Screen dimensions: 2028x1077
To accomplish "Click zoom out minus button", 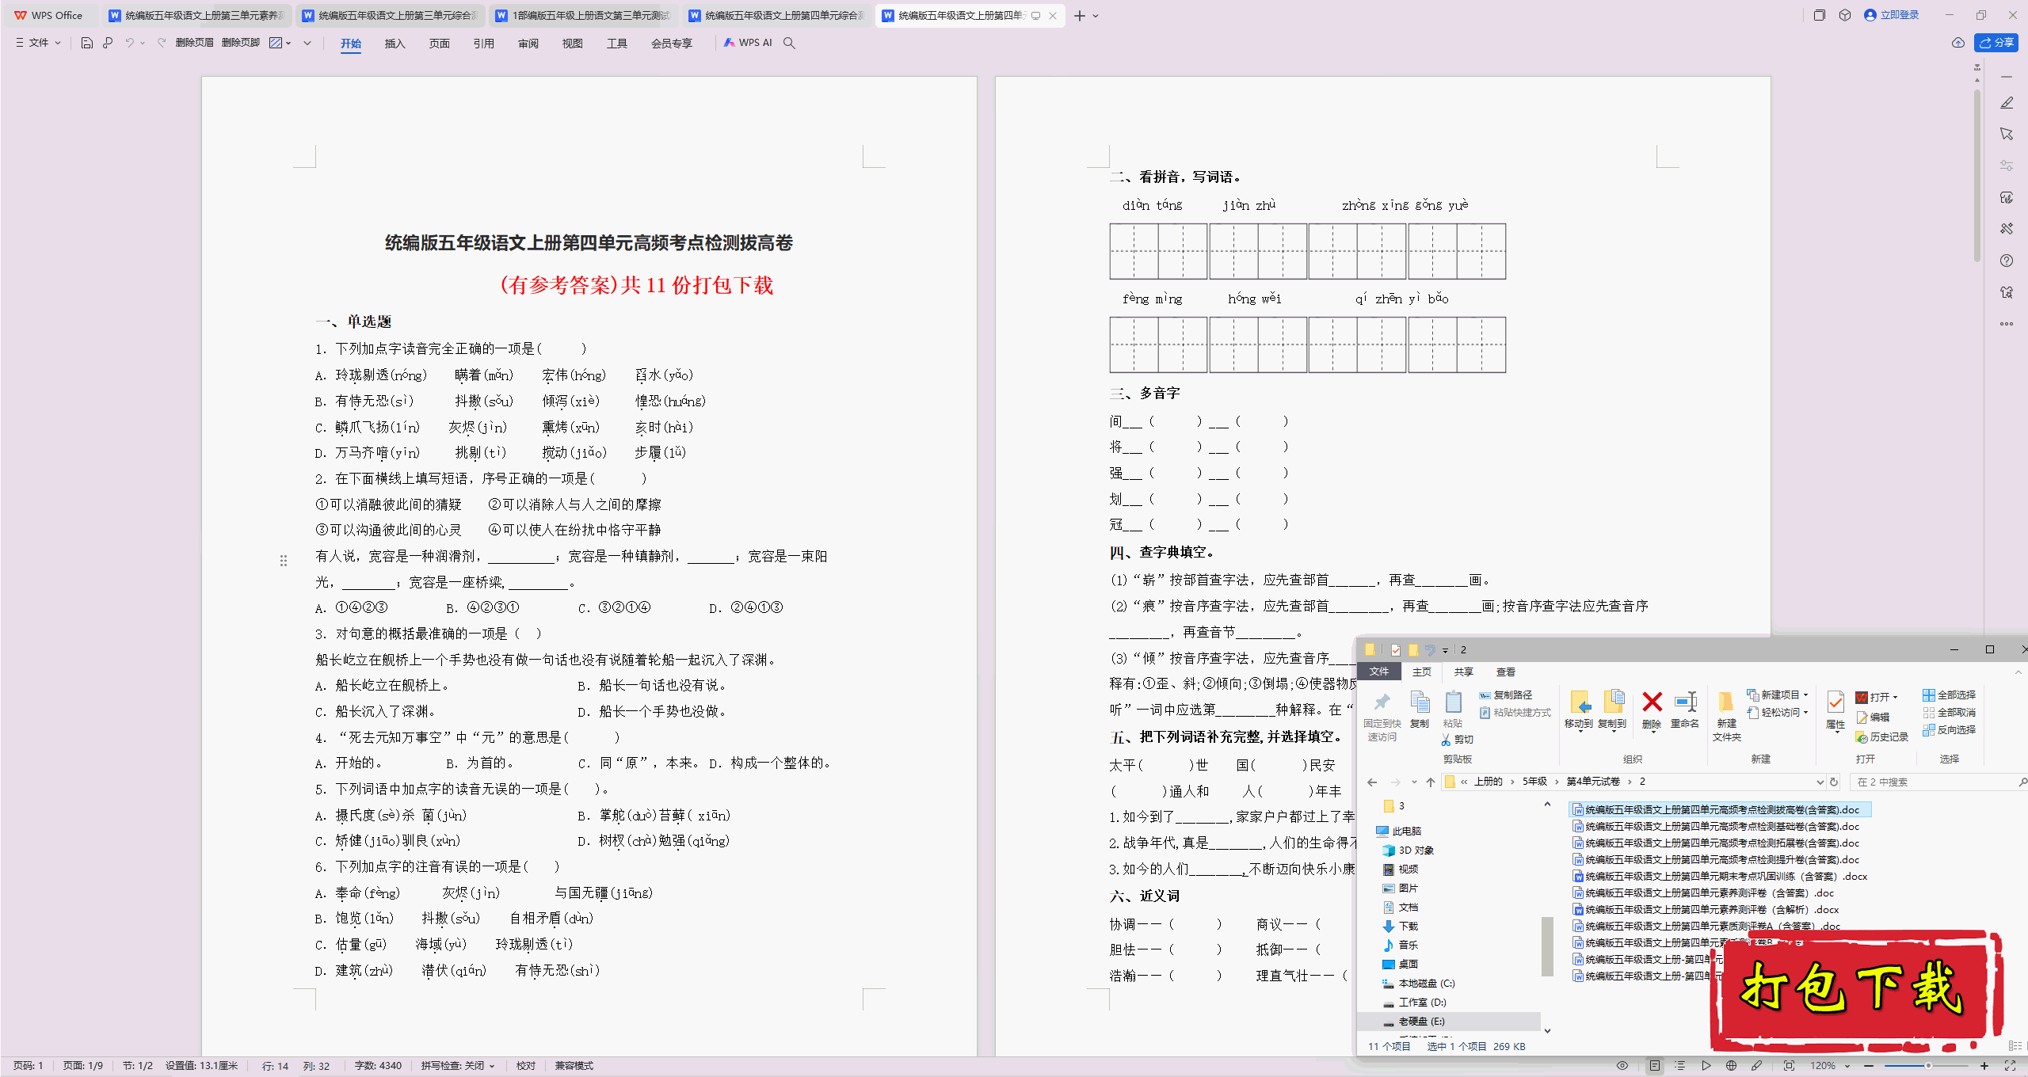I will pyautogui.click(x=1869, y=1066).
